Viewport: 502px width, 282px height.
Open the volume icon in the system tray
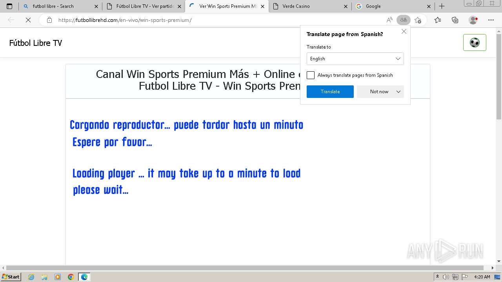click(x=446, y=277)
